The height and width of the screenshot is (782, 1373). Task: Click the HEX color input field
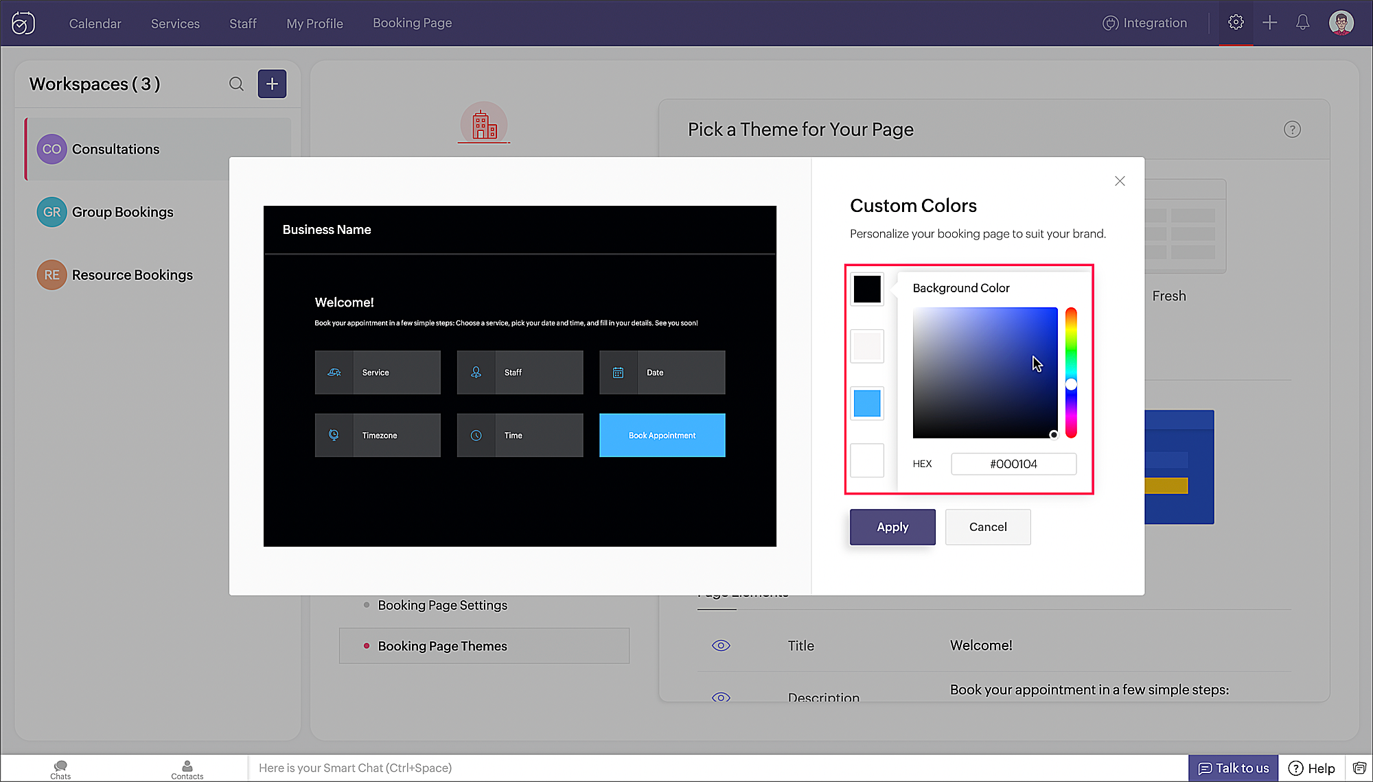(1013, 464)
